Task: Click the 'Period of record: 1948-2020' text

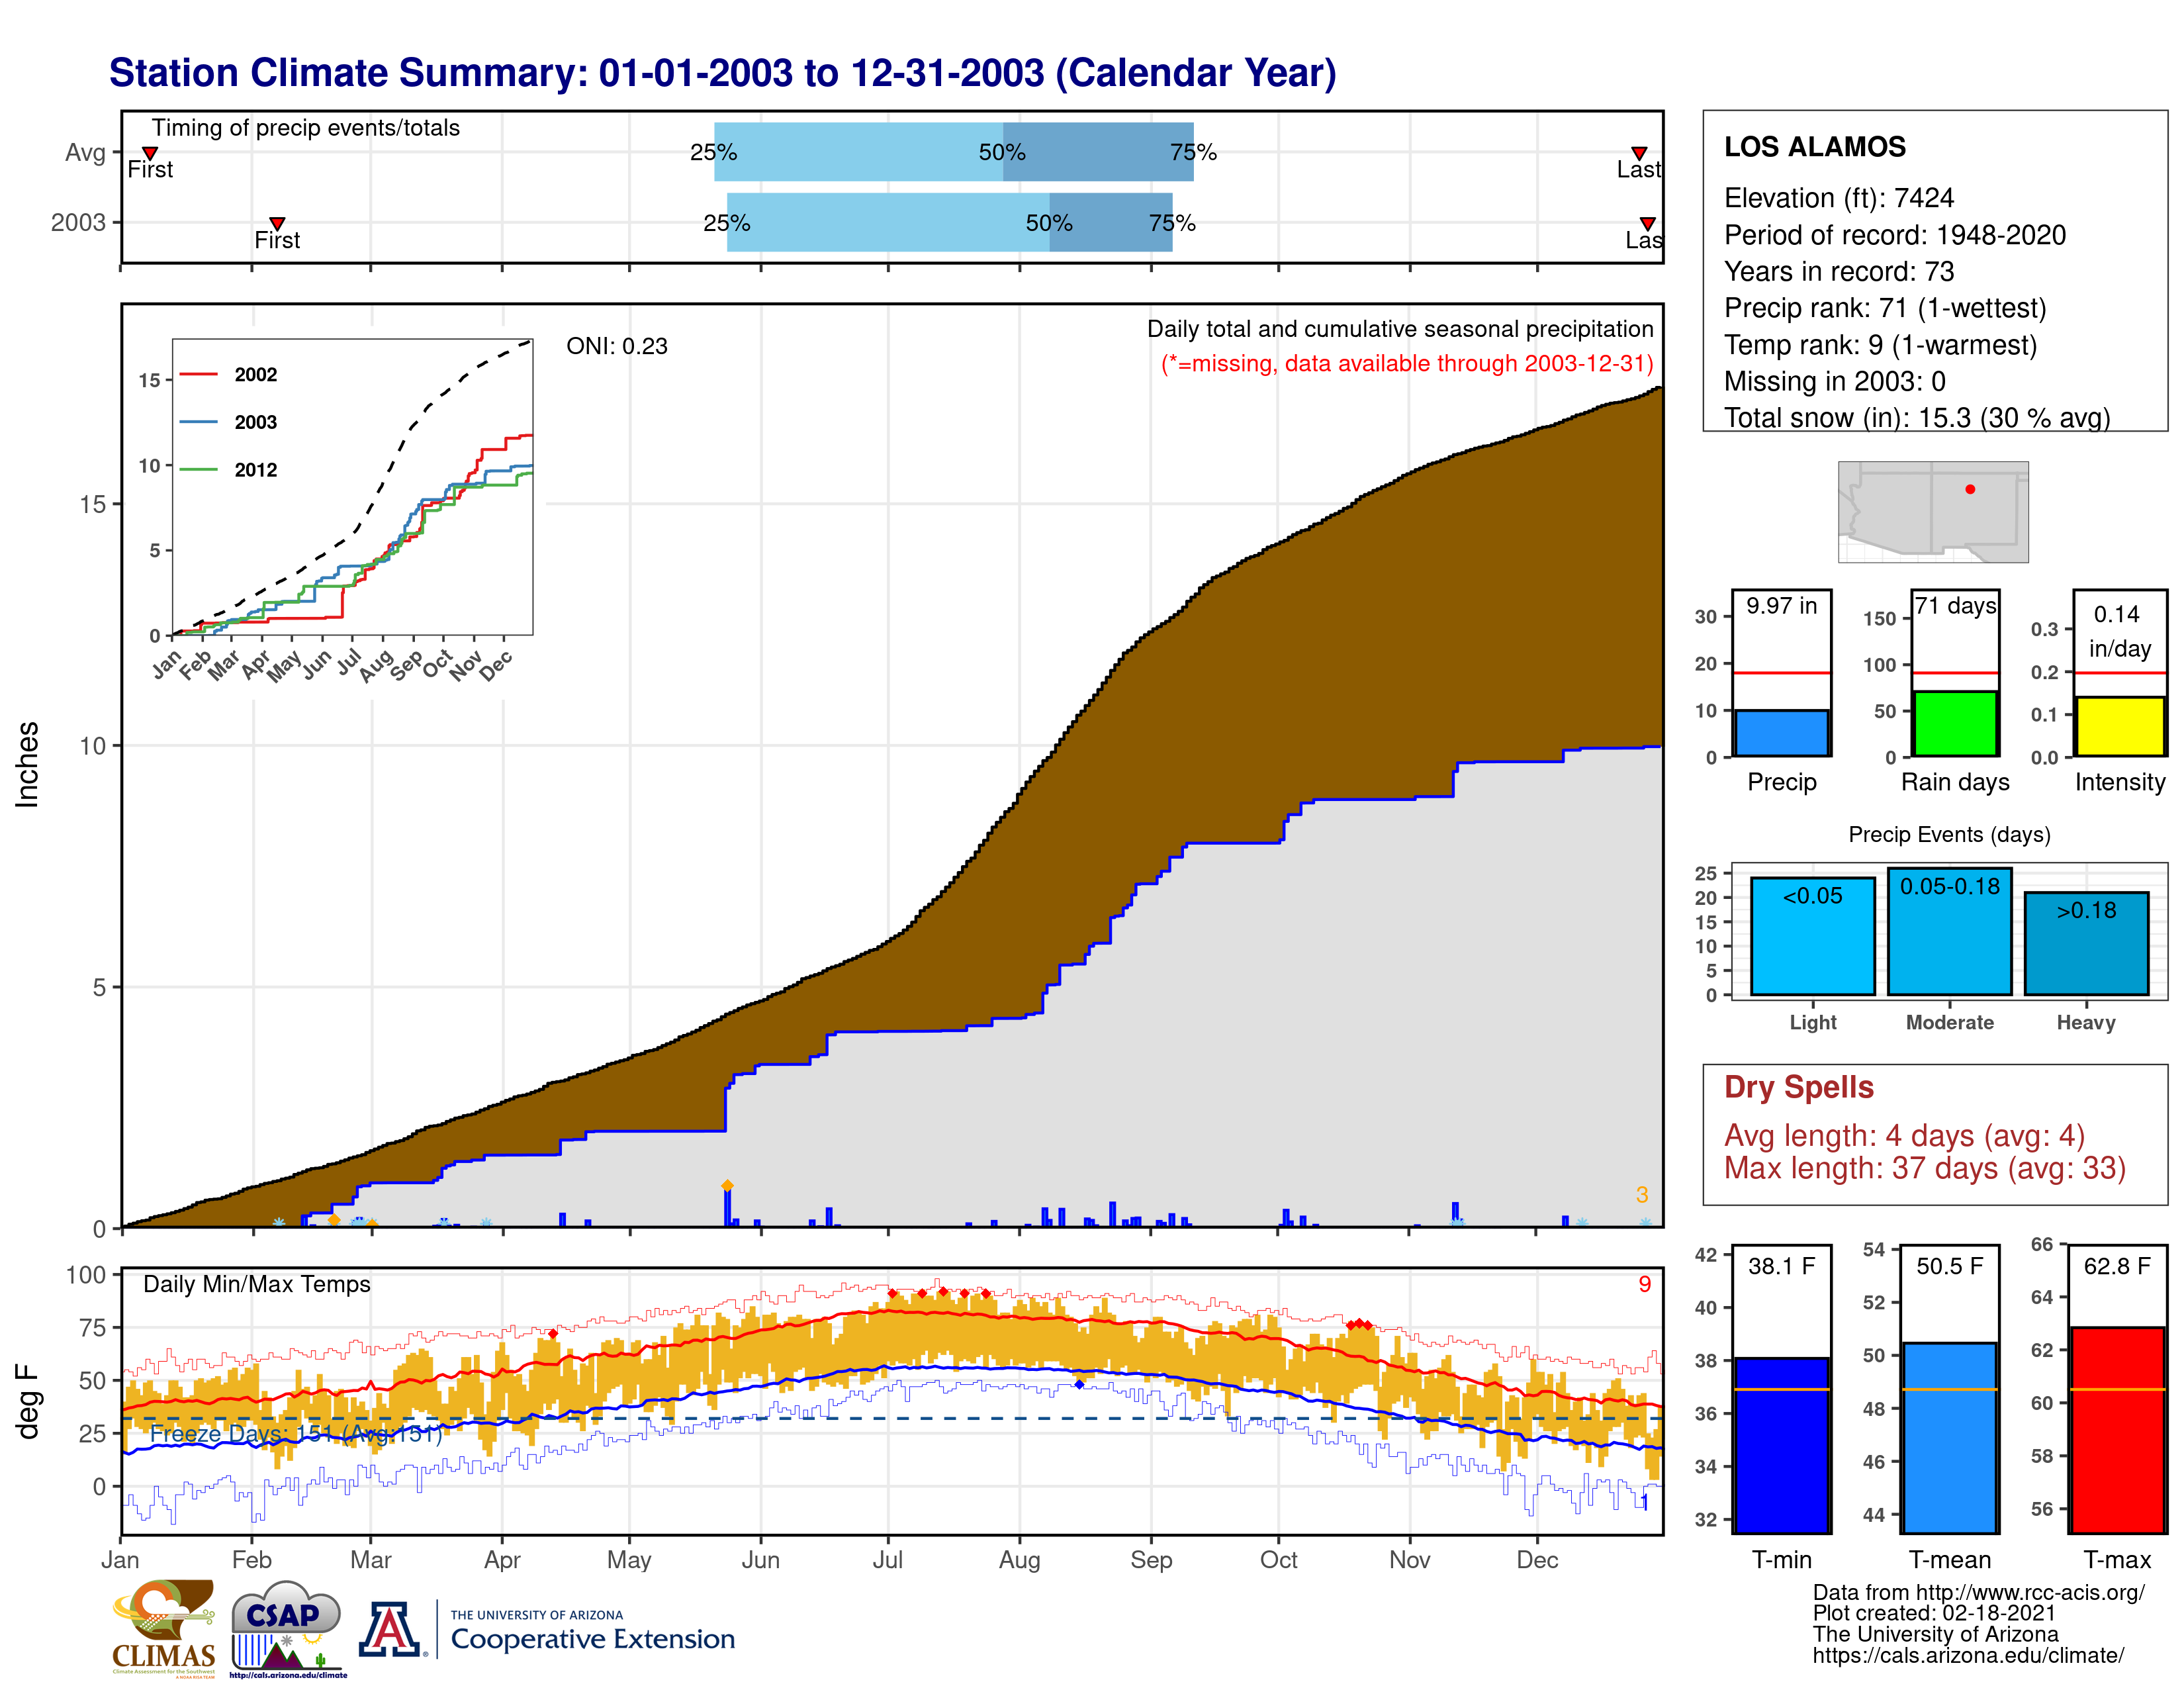Action: click(x=1895, y=235)
